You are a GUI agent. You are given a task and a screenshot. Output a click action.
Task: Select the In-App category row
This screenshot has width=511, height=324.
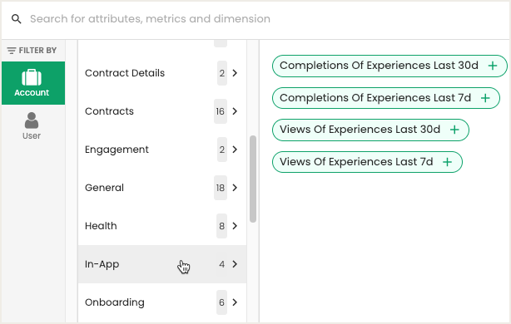[162, 264]
